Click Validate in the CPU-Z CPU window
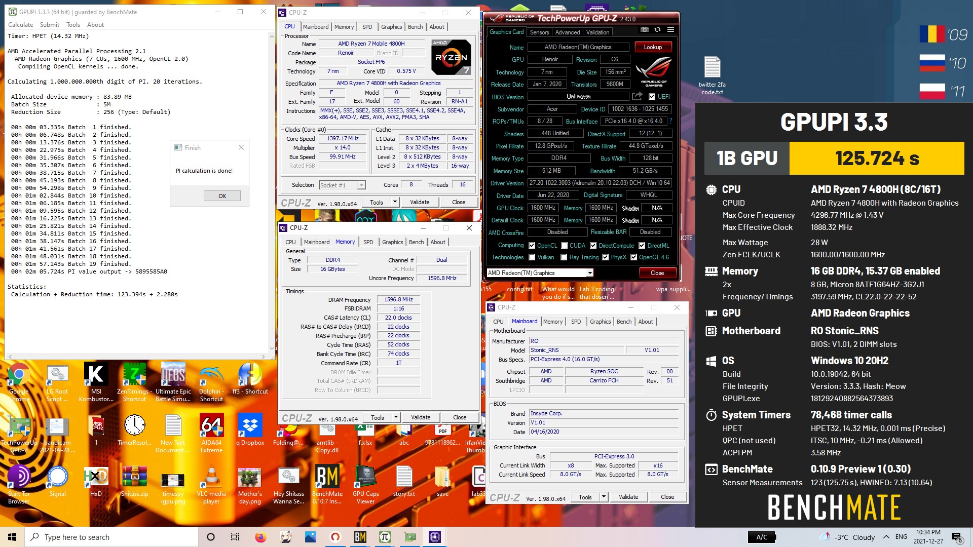Viewport: 973px width, 547px height. coord(420,202)
